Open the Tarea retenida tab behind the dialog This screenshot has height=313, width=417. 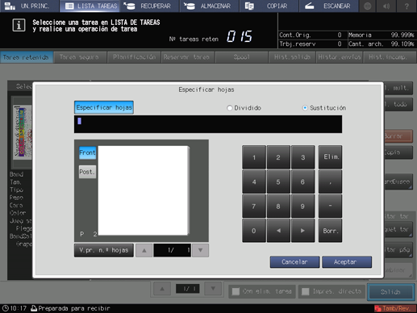pyautogui.click(x=27, y=57)
